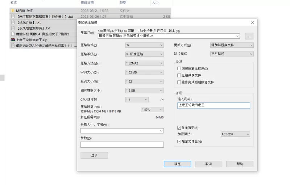Untick 显示密码 checkbox
The image size is (290, 185).
179,128
